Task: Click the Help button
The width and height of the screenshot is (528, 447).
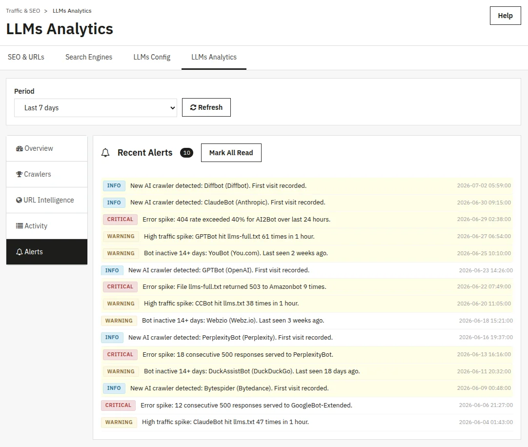Action: tap(505, 16)
